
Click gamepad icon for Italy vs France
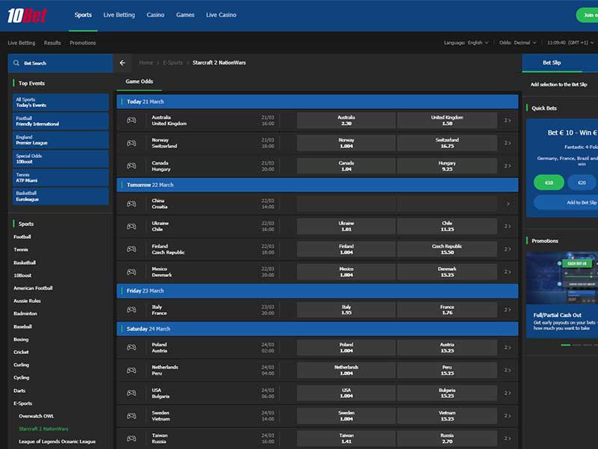click(132, 310)
